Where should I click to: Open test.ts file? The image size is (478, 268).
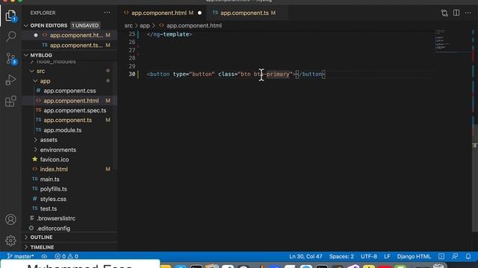point(48,208)
